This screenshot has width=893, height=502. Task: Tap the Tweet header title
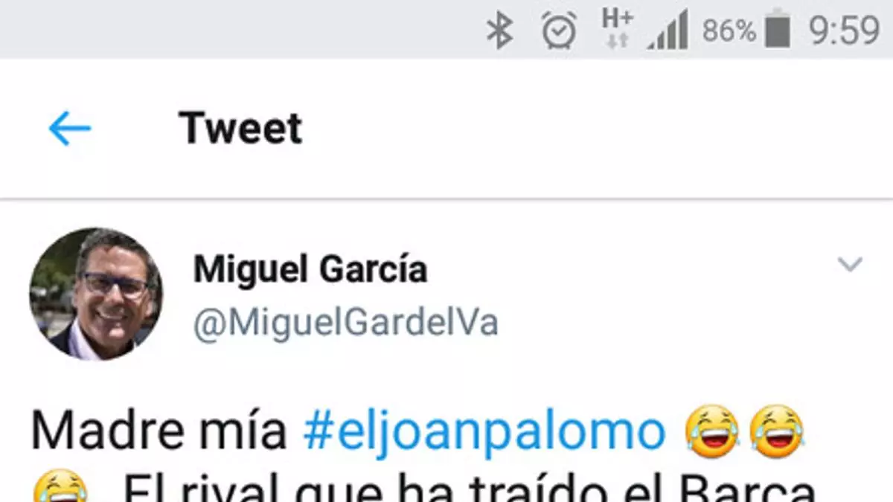240,129
